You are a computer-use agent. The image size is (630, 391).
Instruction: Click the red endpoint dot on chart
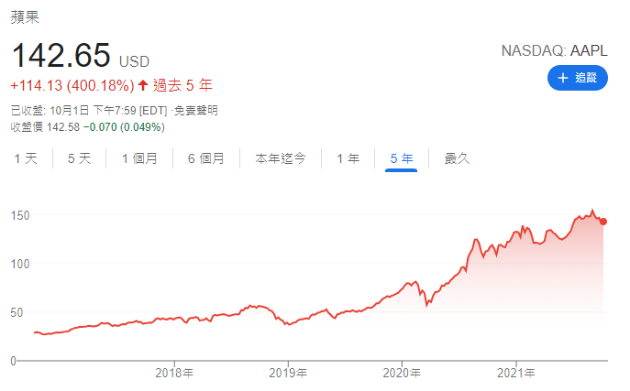coord(603,222)
